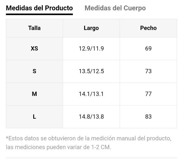Click the 14.1/13.1 length value
Image resolution: width=183 pixels, height=159 pixels.
(91, 94)
